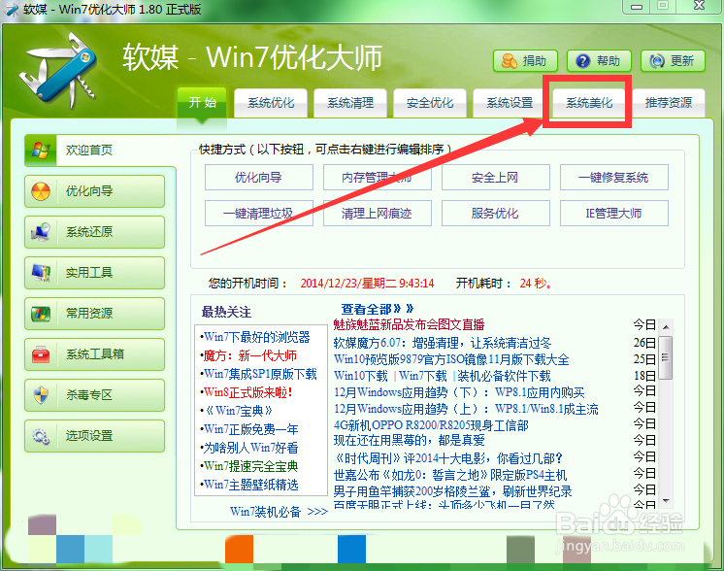Open the Win7集成SP1原版下载 link

click(260, 374)
